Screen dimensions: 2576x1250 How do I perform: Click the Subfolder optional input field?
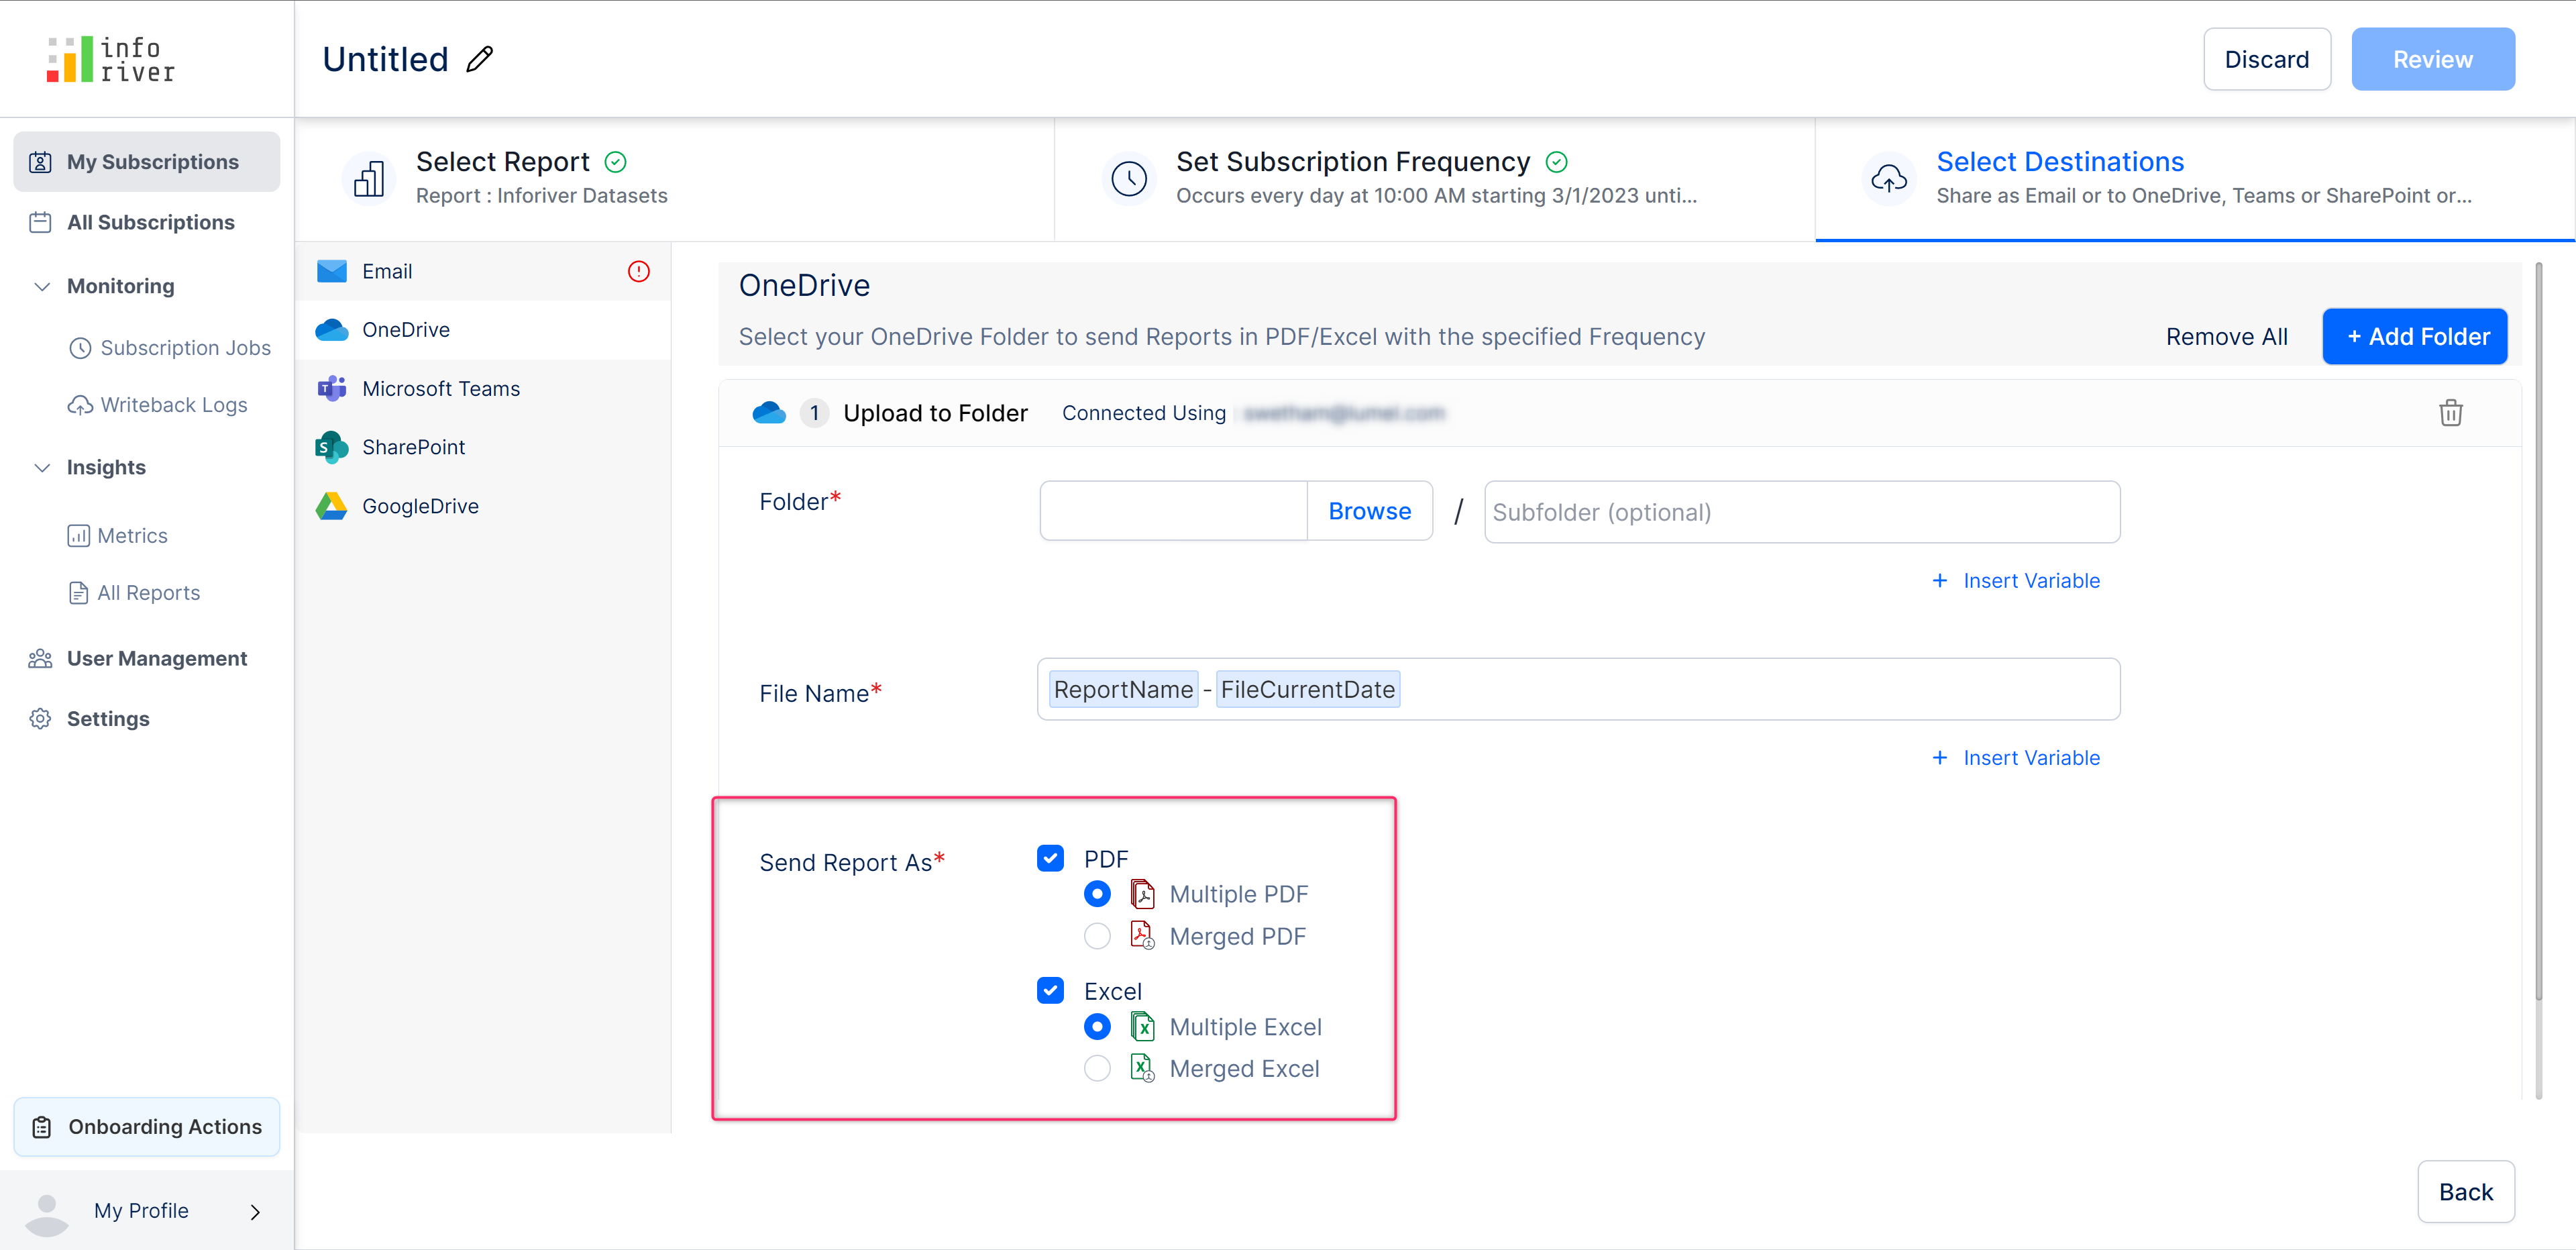click(x=1801, y=511)
